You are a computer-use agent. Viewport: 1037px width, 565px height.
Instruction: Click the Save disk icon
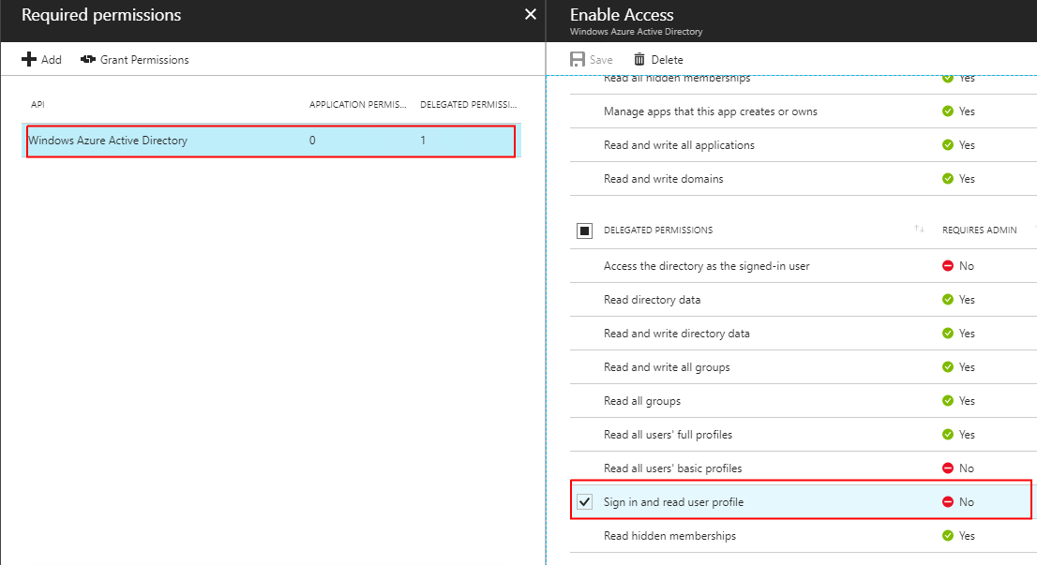tap(578, 60)
